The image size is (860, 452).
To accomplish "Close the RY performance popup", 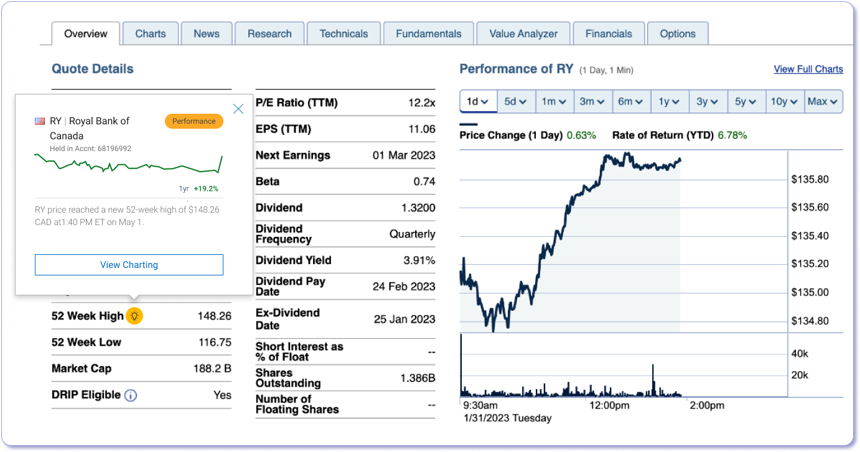I will 238,109.
